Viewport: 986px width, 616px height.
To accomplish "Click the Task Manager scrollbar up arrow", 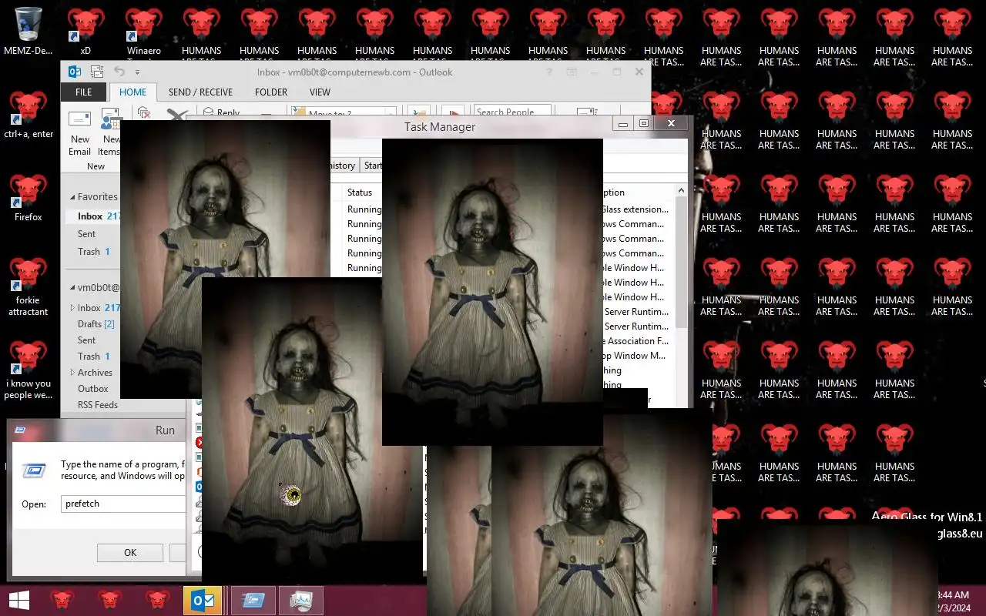I will click(x=681, y=191).
